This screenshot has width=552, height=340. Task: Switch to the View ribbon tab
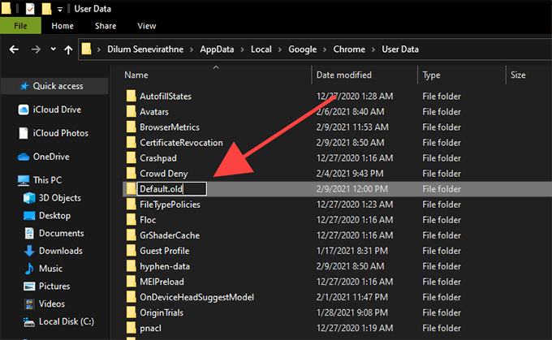[147, 26]
